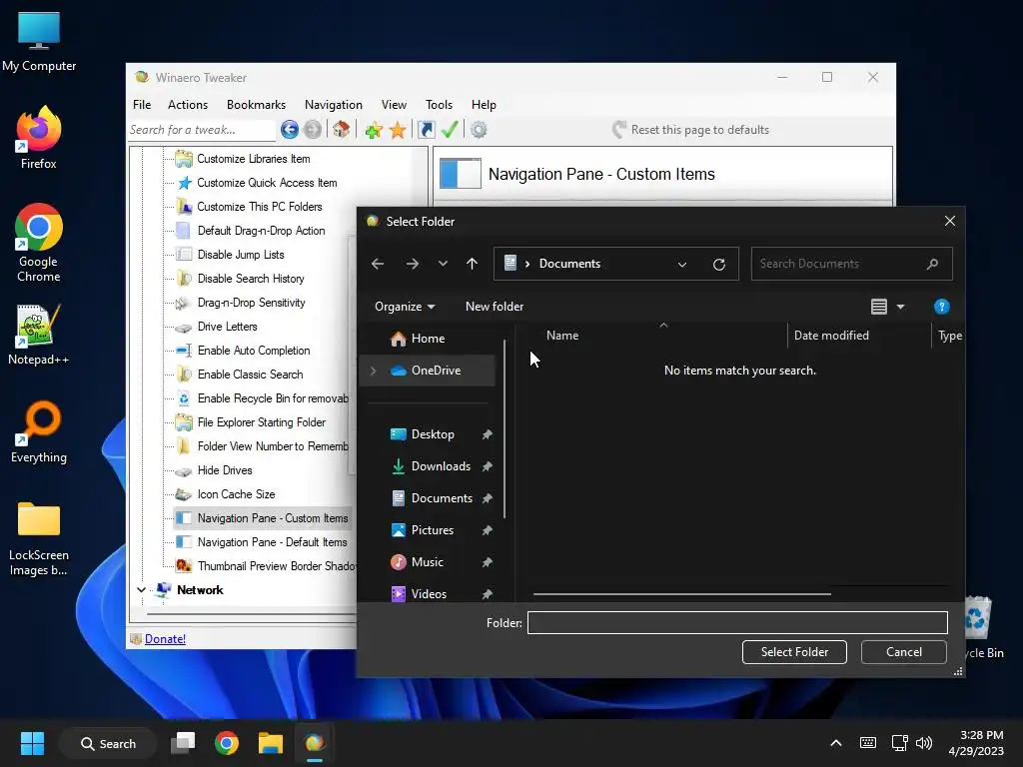
Task: Select LockScreen Images folder on desktop
Action: pyautogui.click(x=39, y=538)
